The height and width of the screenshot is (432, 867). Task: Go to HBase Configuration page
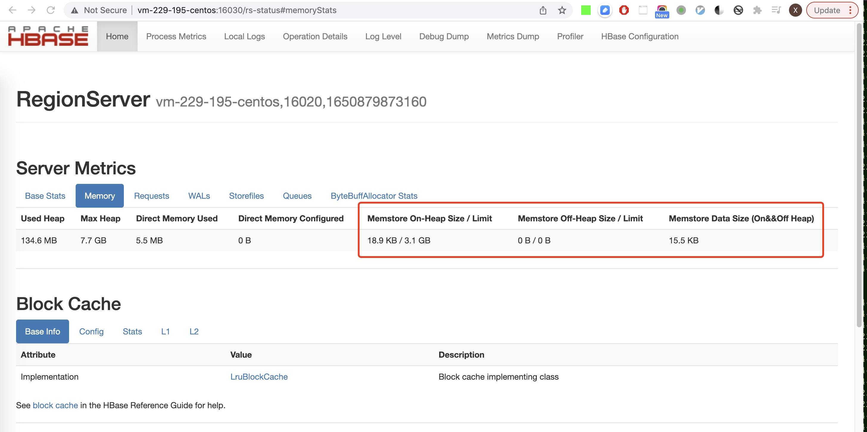[640, 36]
